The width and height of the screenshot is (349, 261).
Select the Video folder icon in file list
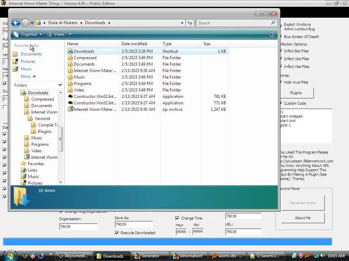pyautogui.click(x=70, y=90)
